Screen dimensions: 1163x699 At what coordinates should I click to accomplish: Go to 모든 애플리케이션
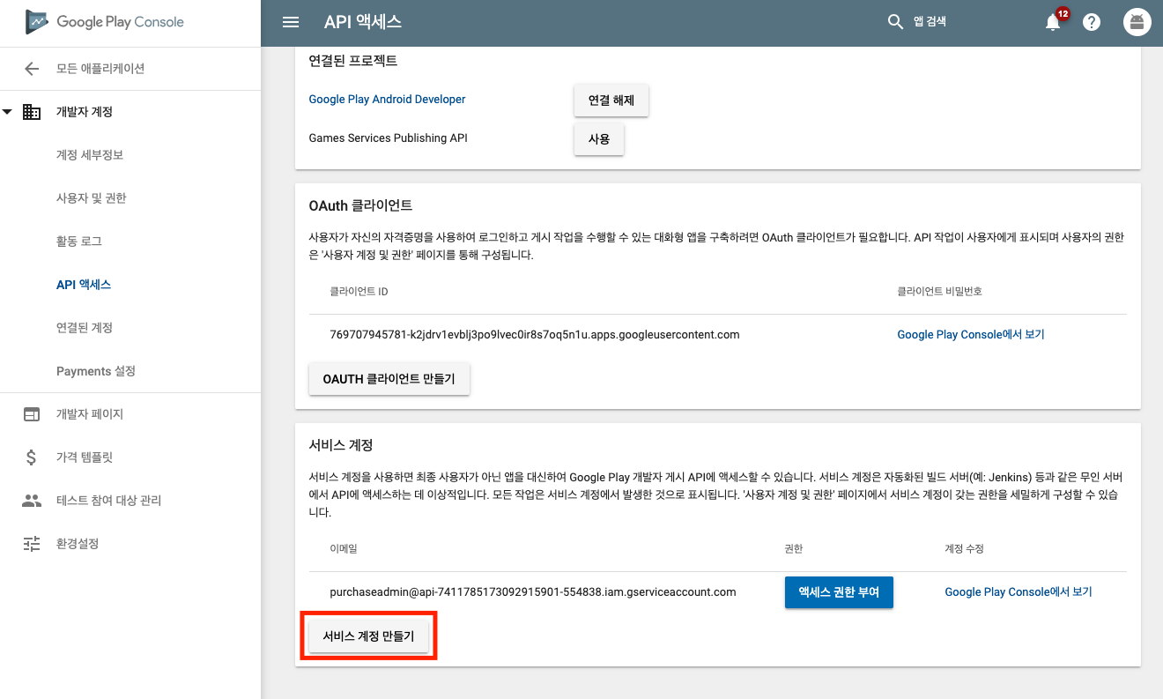[100, 69]
